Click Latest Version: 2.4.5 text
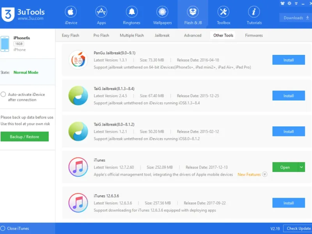The width and height of the screenshot is (312, 234). click(x=110, y=96)
